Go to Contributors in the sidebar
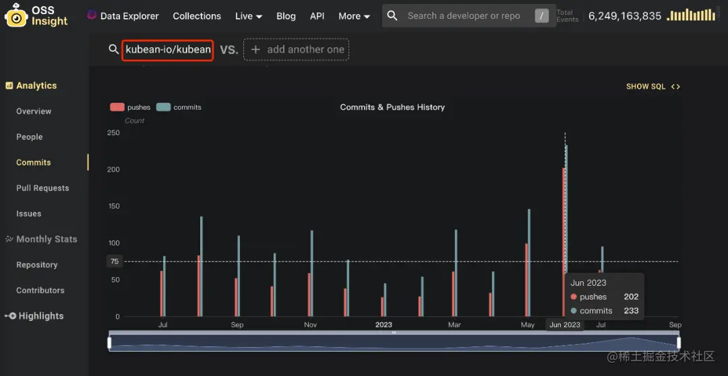This screenshot has height=376, width=728. tap(40, 291)
